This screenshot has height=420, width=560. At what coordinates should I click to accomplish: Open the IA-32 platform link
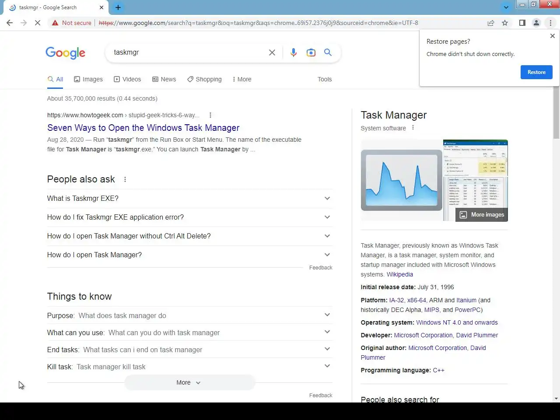(397, 300)
